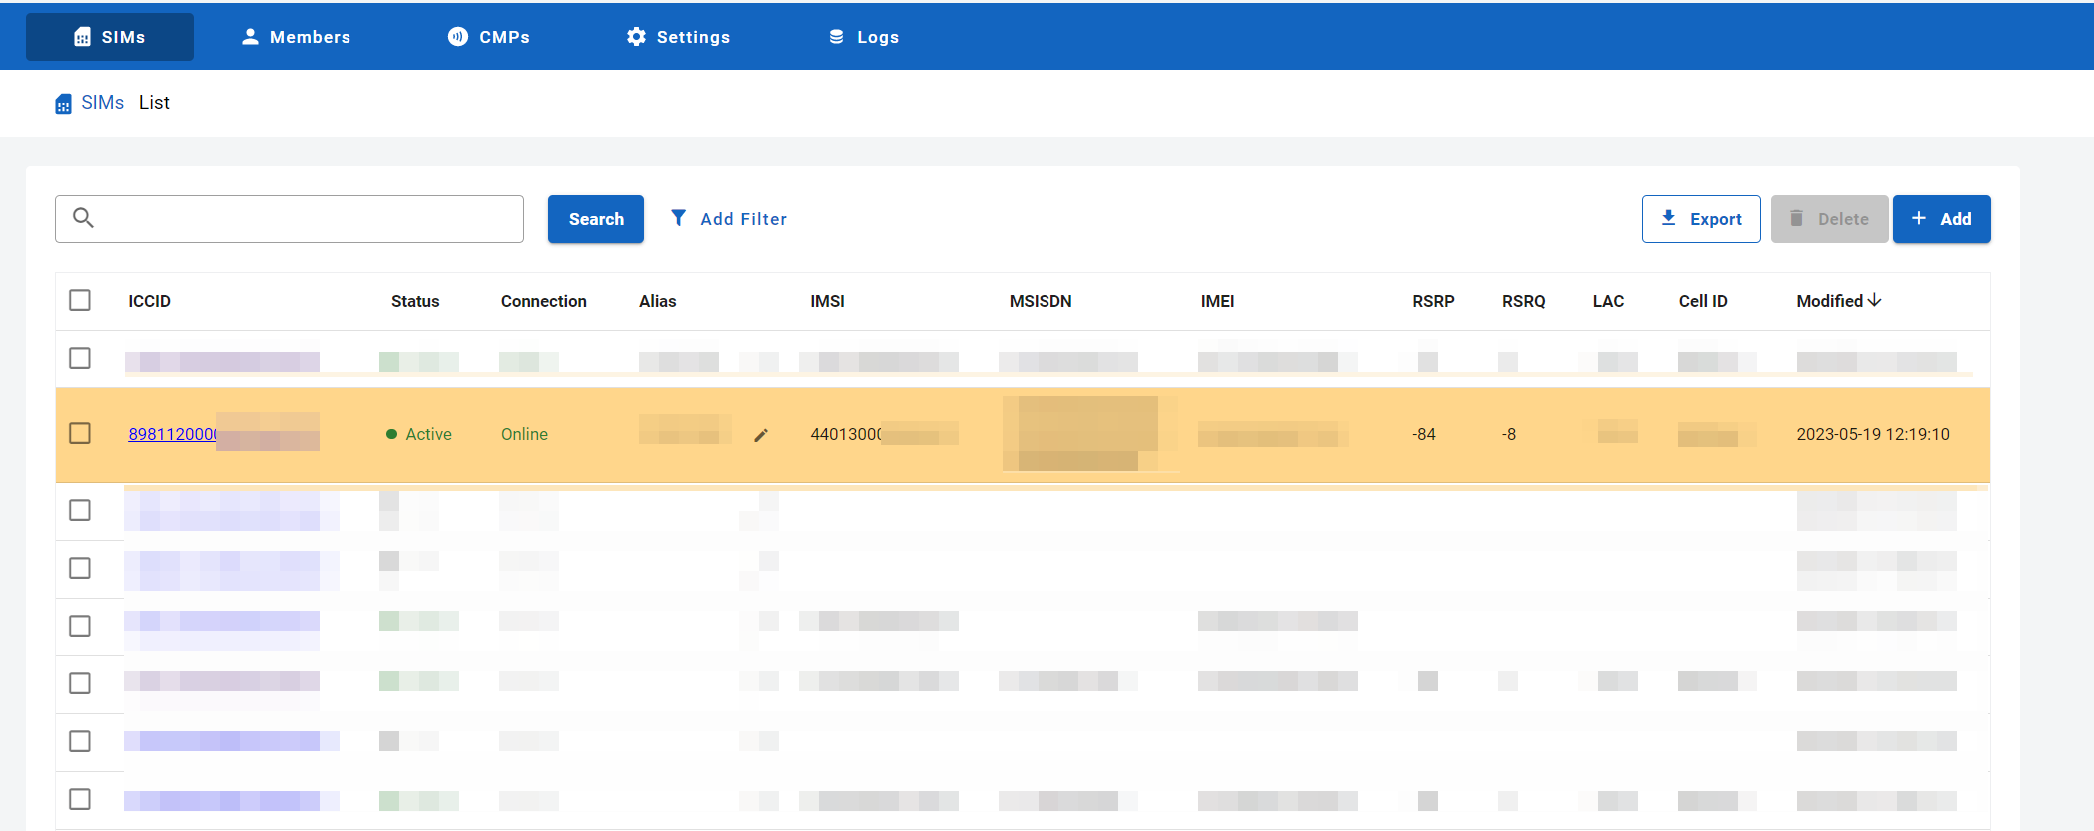Screen dimensions: 2094x831
Task: Click the Add button
Action: pyautogui.click(x=1941, y=219)
